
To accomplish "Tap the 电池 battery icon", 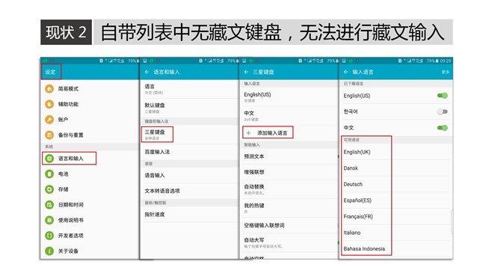I will (x=49, y=174).
